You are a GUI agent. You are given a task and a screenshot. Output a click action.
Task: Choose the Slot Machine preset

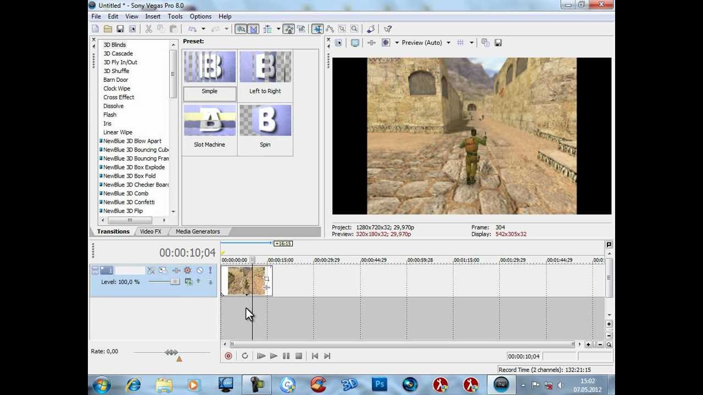click(209, 128)
